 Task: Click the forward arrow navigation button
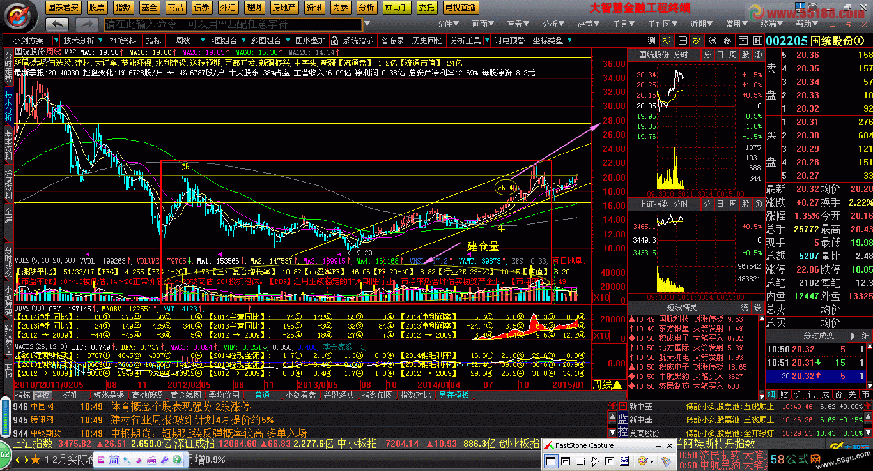click(x=86, y=24)
